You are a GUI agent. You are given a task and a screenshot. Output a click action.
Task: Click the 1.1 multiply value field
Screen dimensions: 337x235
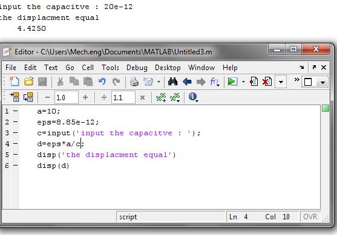click(123, 98)
